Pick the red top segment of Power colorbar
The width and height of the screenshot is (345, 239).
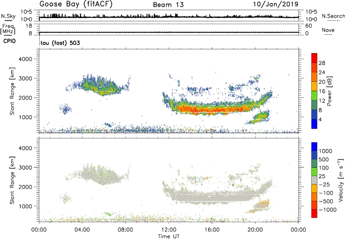tap(314, 58)
